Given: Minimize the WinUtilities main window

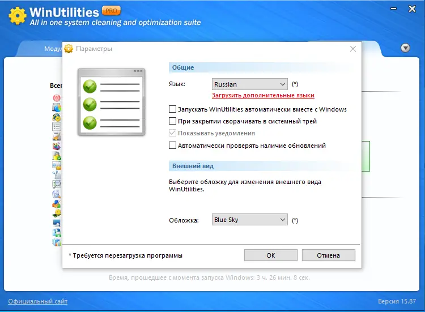Looking at the screenshot, I should click(x=394, y=8).
